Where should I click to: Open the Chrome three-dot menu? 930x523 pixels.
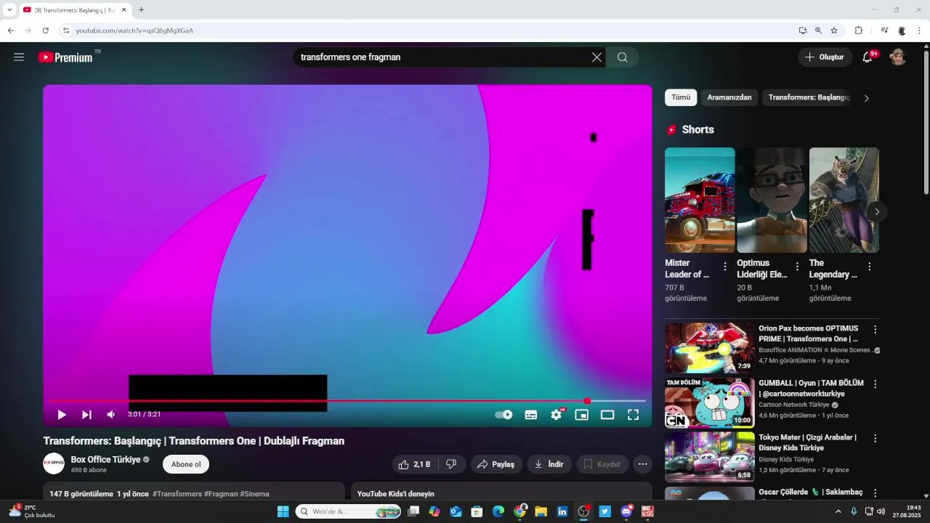pyautogui.click(x=919, y=31)
